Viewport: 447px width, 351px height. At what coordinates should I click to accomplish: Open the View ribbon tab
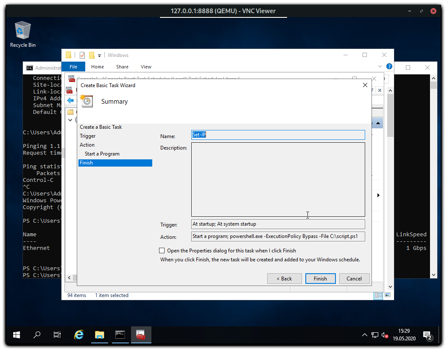pyautogui.click(x=146, y=67)
